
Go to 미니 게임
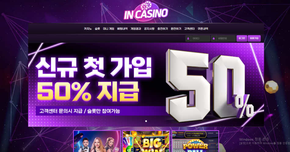click(109, 29)
